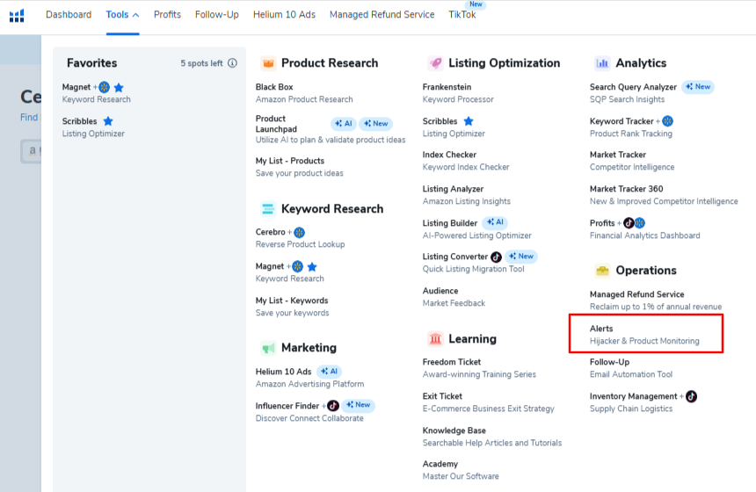Click the New badge on Product Launchpad

coord(376,123)
